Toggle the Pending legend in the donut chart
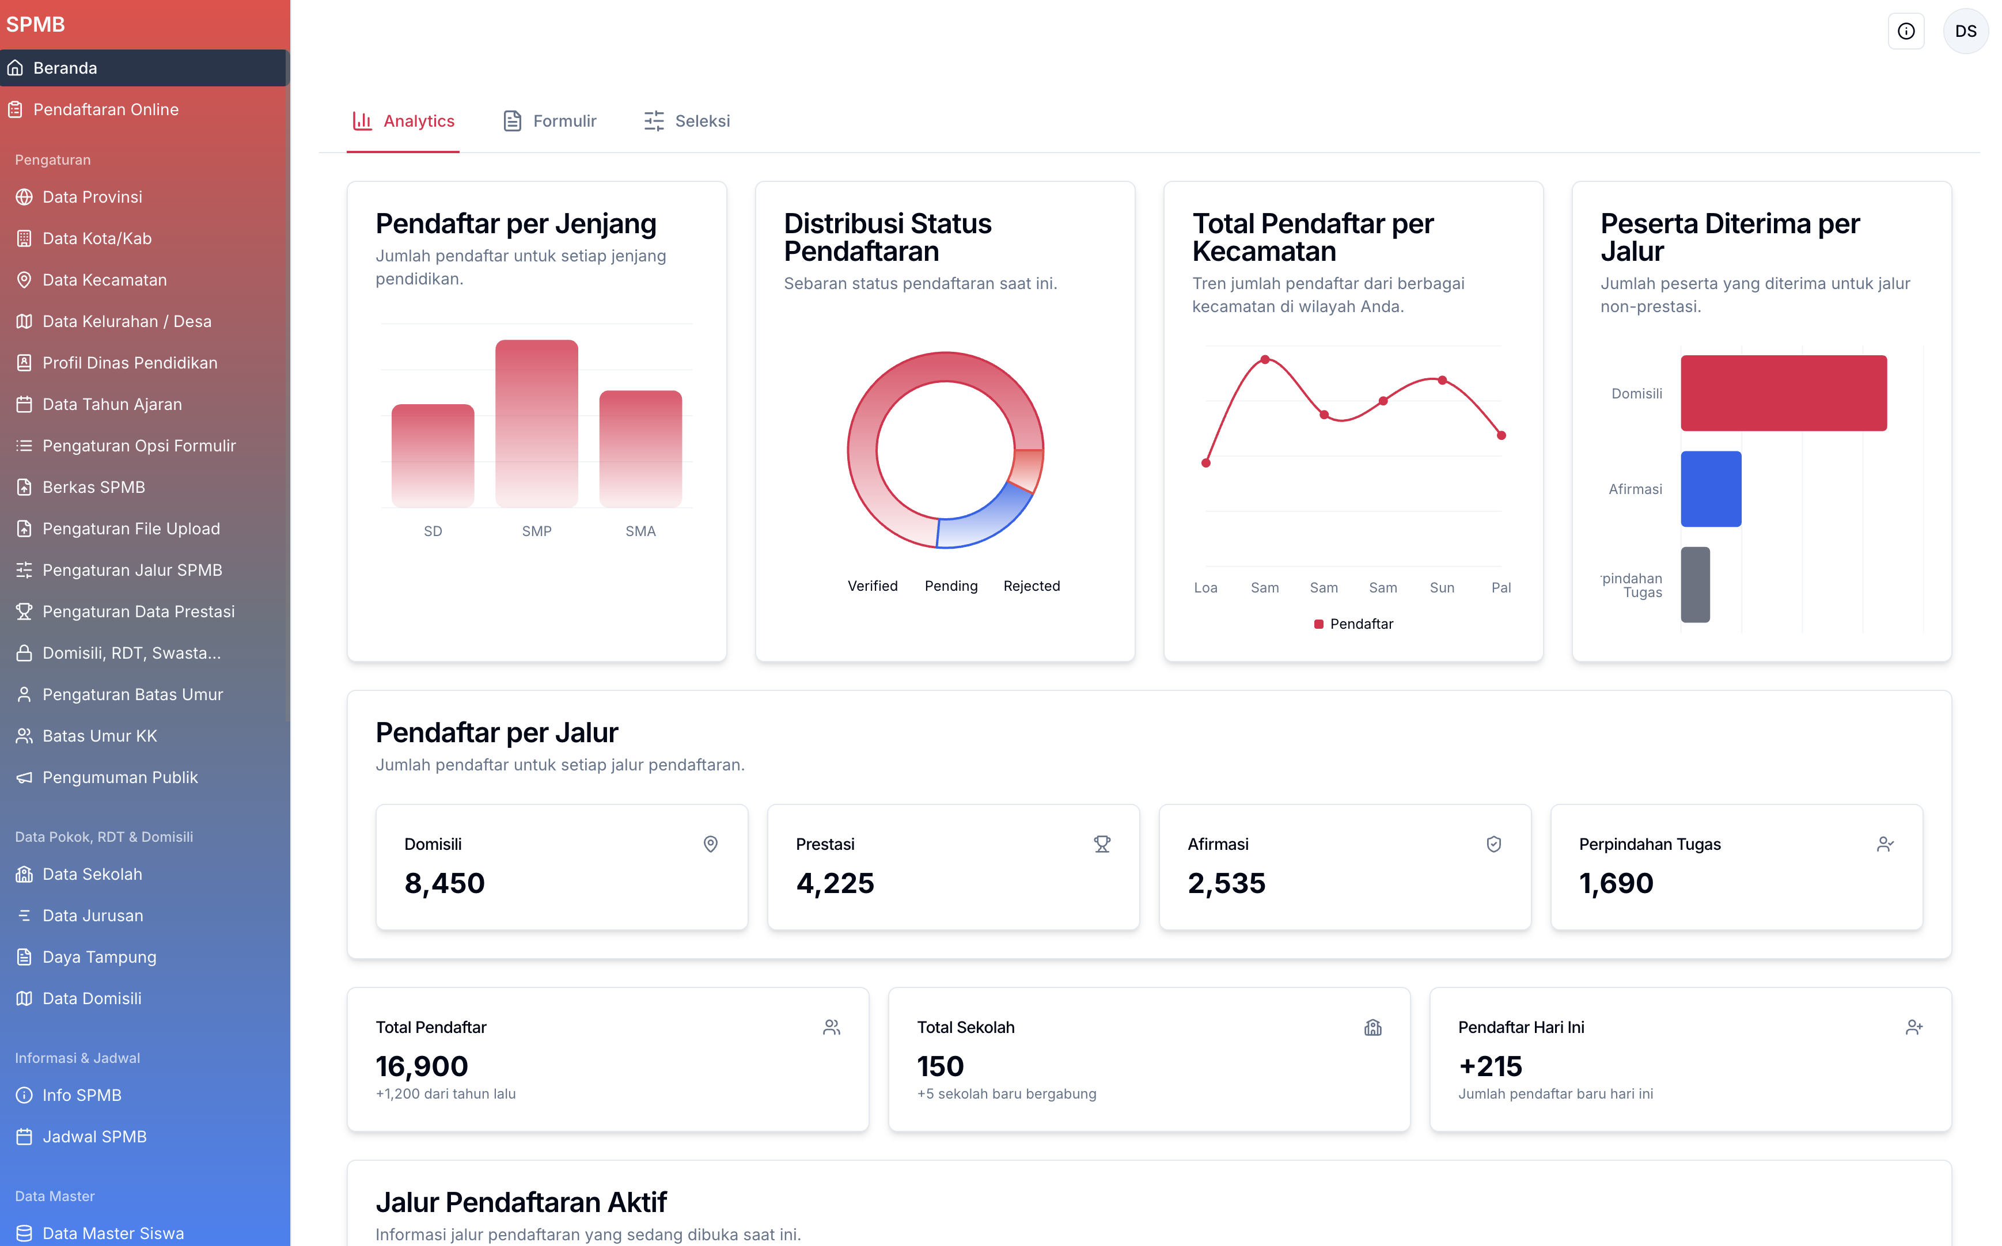The width and height of the screenshot is (2002, 1246). pyautogui.click(x=951, y=586)
